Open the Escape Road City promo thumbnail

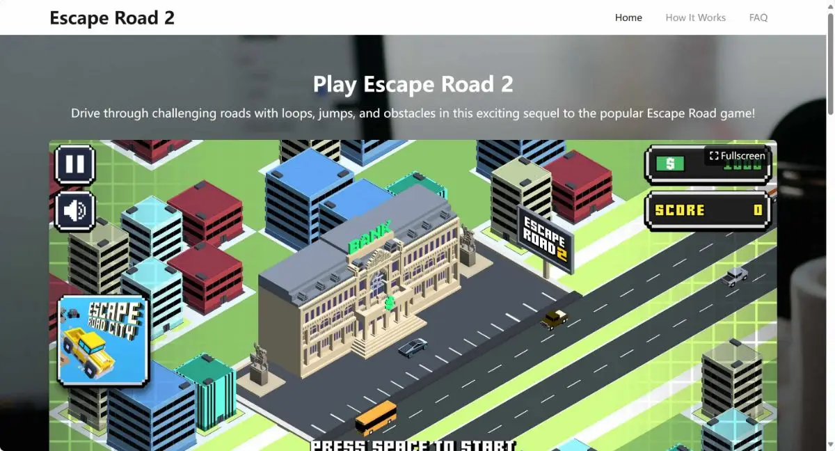pos(102,341)
